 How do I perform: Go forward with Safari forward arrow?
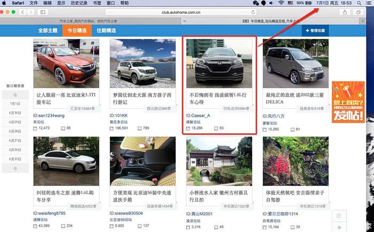pos(31,12)
